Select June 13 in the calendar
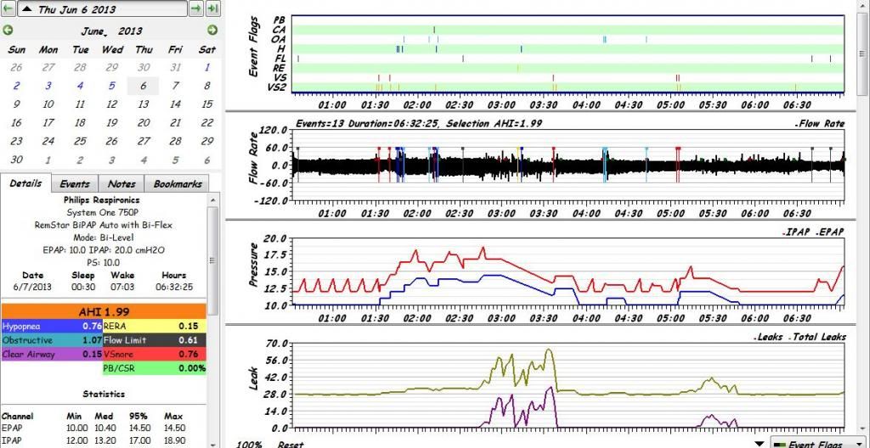The image size is (870, 448). (144, 104)
